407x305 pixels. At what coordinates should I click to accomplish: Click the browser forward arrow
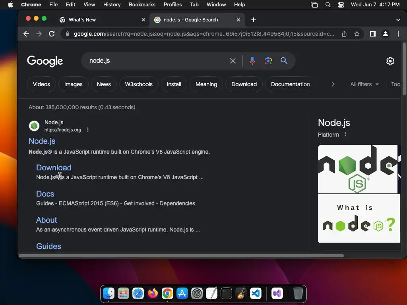pyautogui.click(x=39, y=34)
